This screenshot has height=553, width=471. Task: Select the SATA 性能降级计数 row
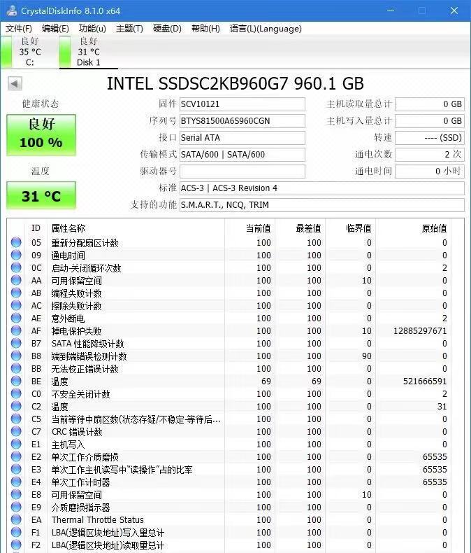(x=229, y=344)
